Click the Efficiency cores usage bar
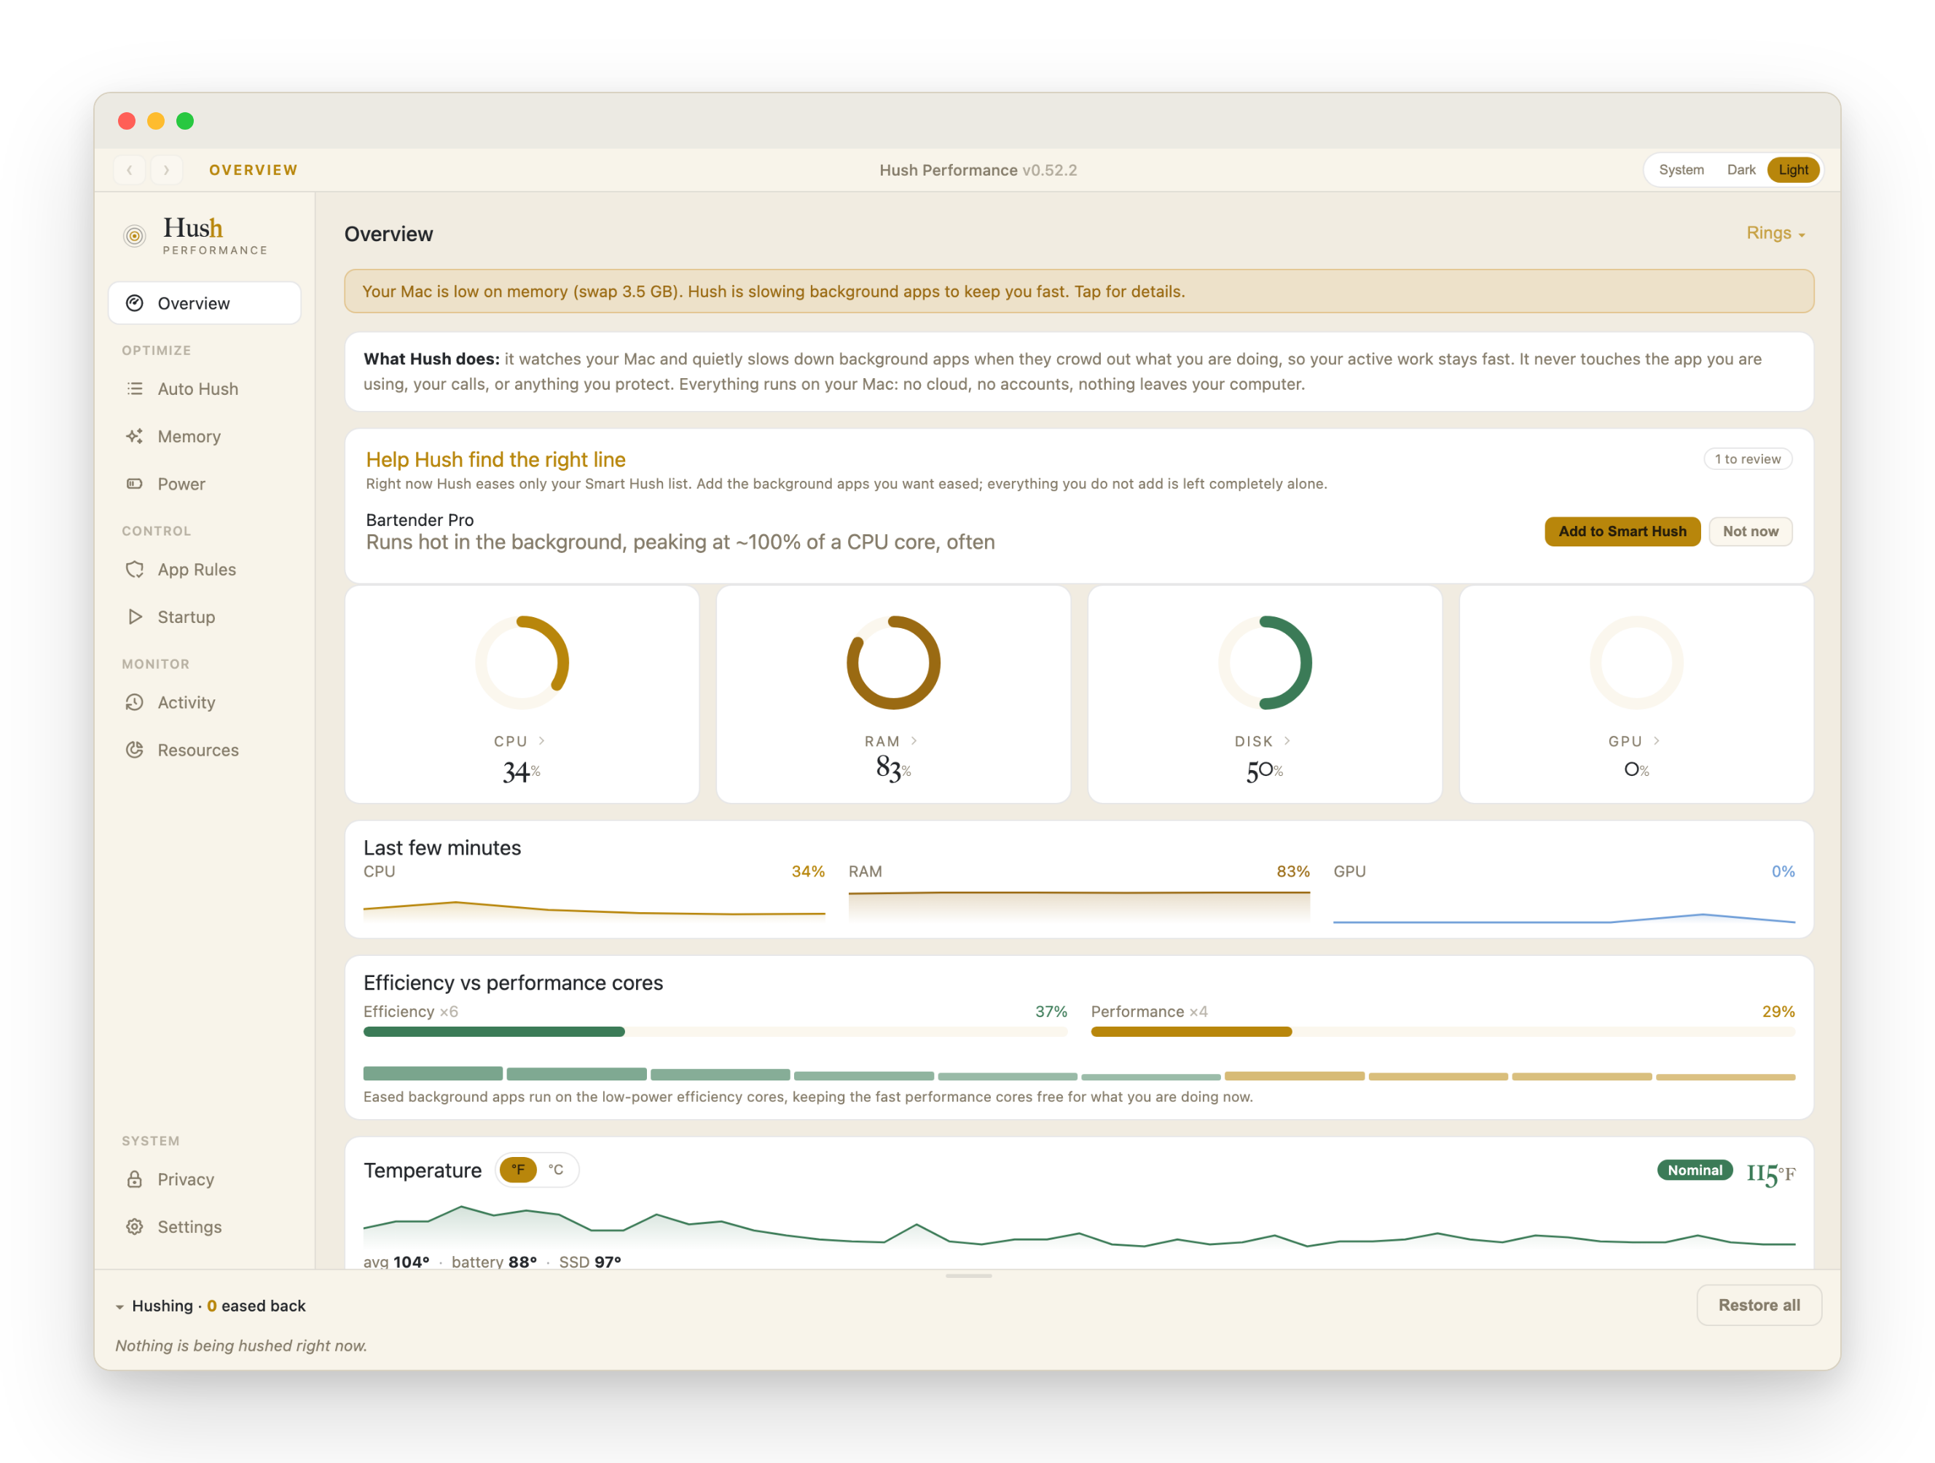Screen dimensions: 1935x1463 [715, 1032]
